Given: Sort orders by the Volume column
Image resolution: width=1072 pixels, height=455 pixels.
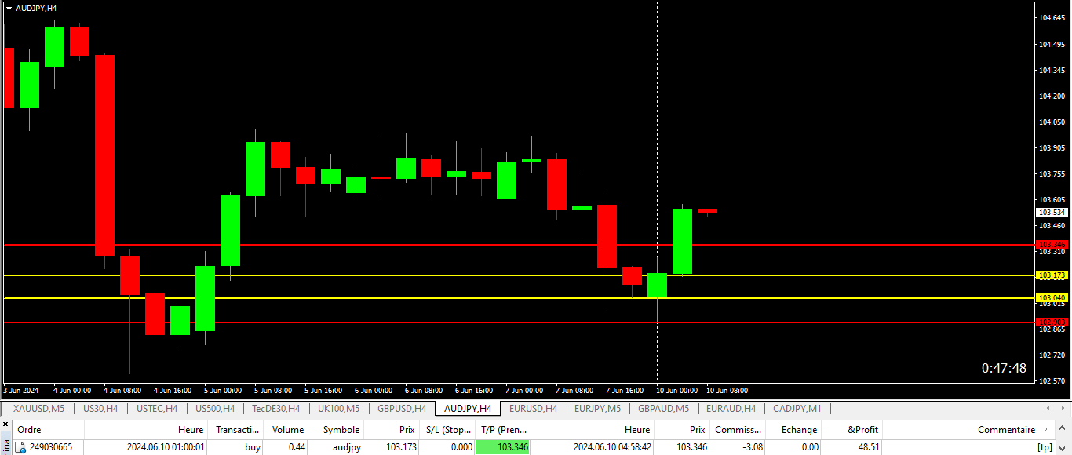Looking at the screenshot, I should (x=287, y=430).
